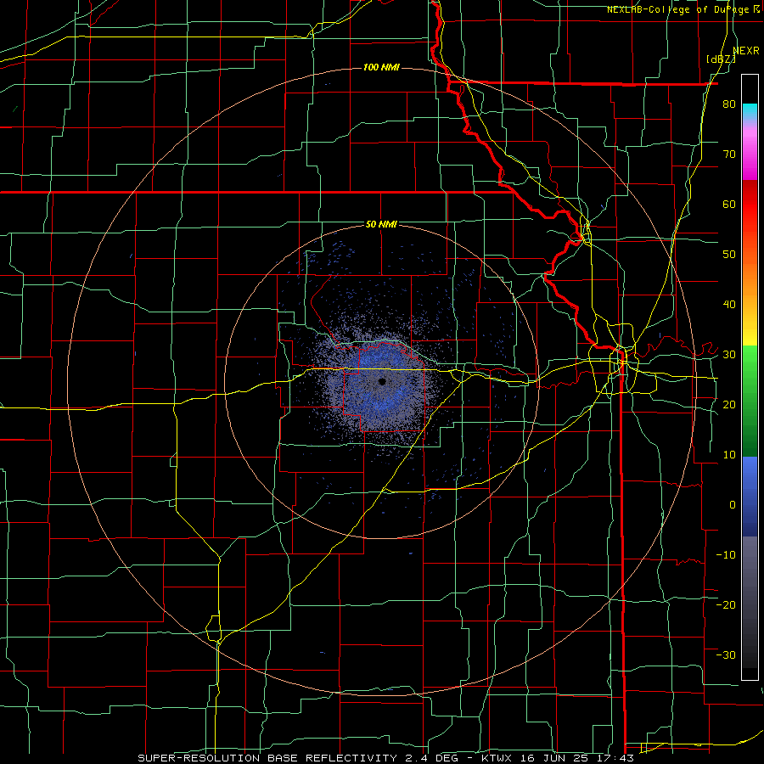Click the "KTWX 16 JUN 25 17:43" timestamp text
764x764 pixels.
coord(558,758)
